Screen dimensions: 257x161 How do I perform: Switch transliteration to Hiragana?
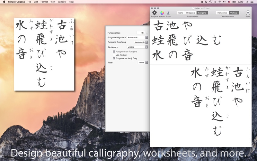191,13
